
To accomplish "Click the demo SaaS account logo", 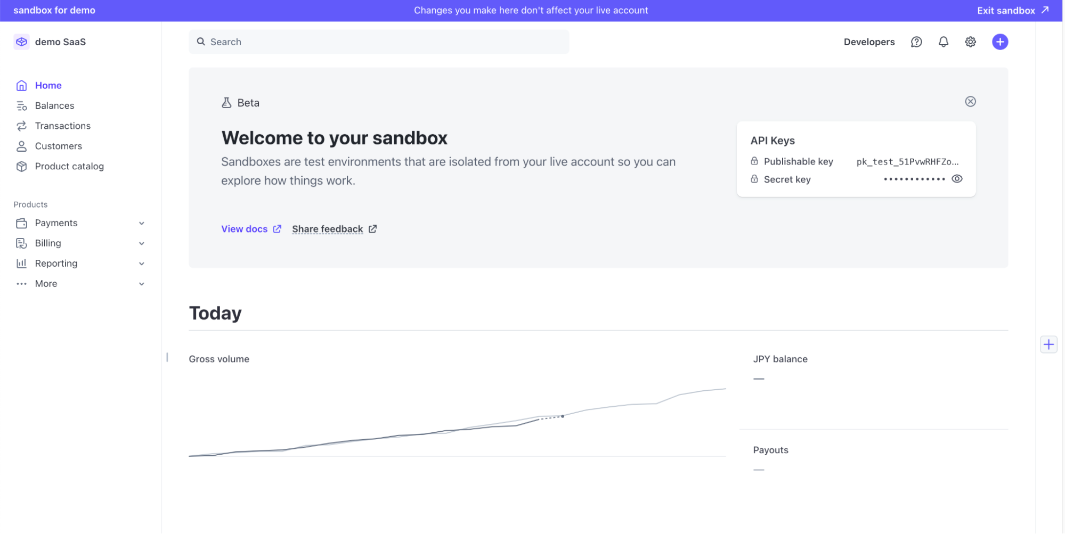I will tap(21, 42).
